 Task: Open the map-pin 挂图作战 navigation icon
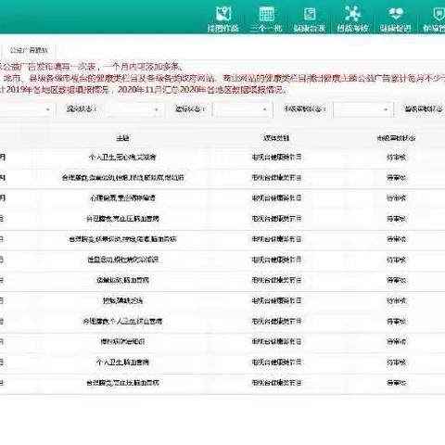click(x=223, y=14)
